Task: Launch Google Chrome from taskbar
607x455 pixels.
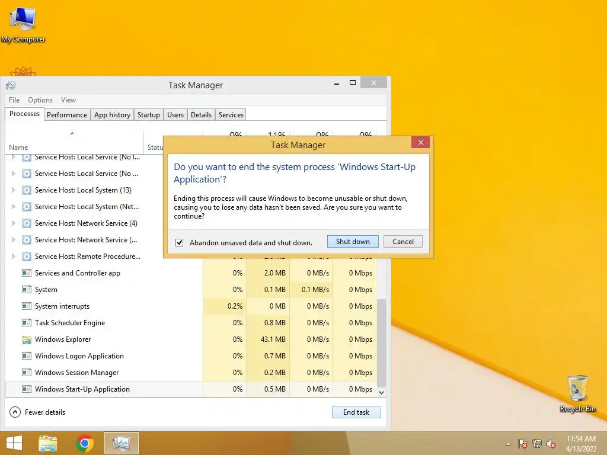Action: tap(84, 443)
